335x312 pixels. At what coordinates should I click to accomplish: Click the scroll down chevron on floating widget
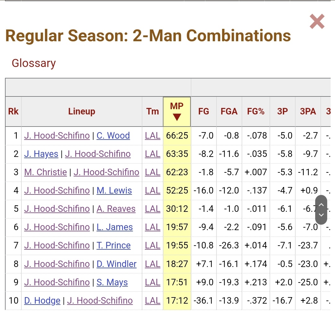click(321, 215)
